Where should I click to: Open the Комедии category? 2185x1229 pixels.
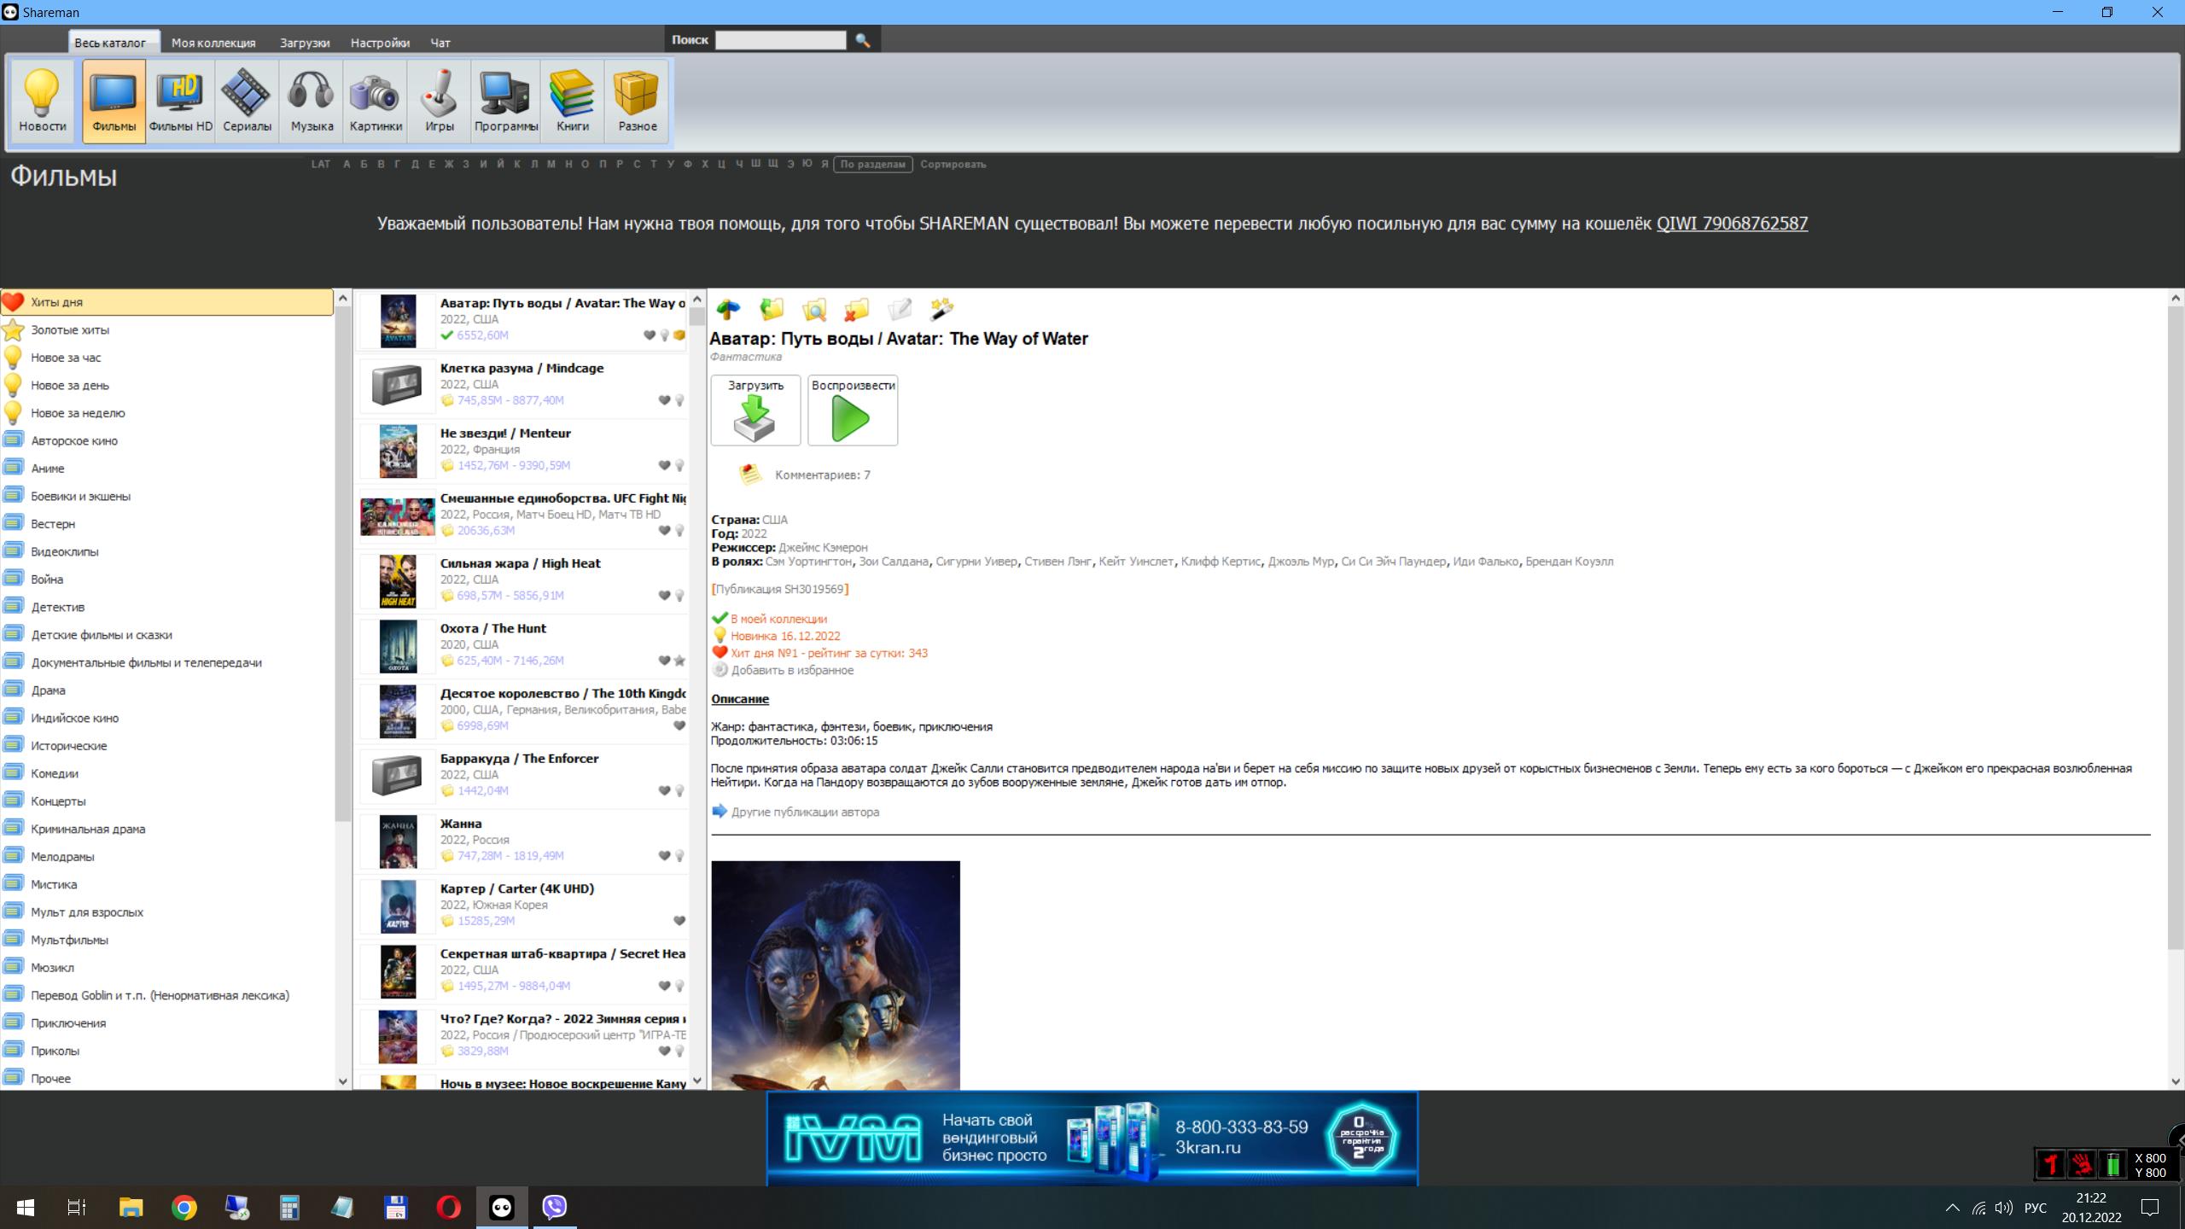pos(167,773)
